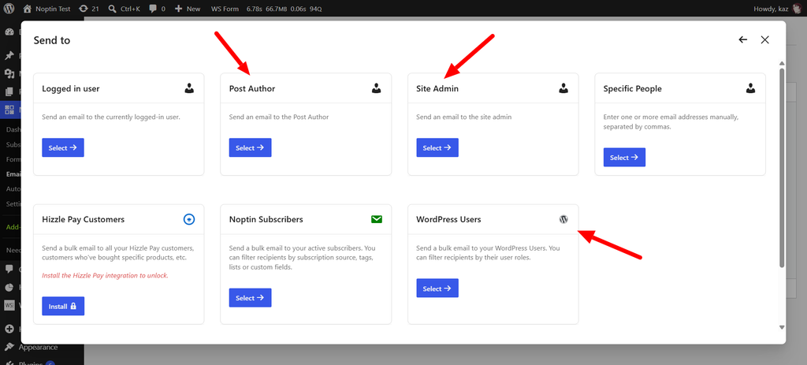The image size is (807, 365).
Task: Click 'Install the Hizzle Pay integration to unlock' text
Action: tap(105, 275)
